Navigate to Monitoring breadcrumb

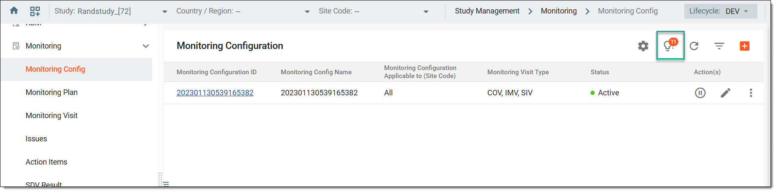558,11
